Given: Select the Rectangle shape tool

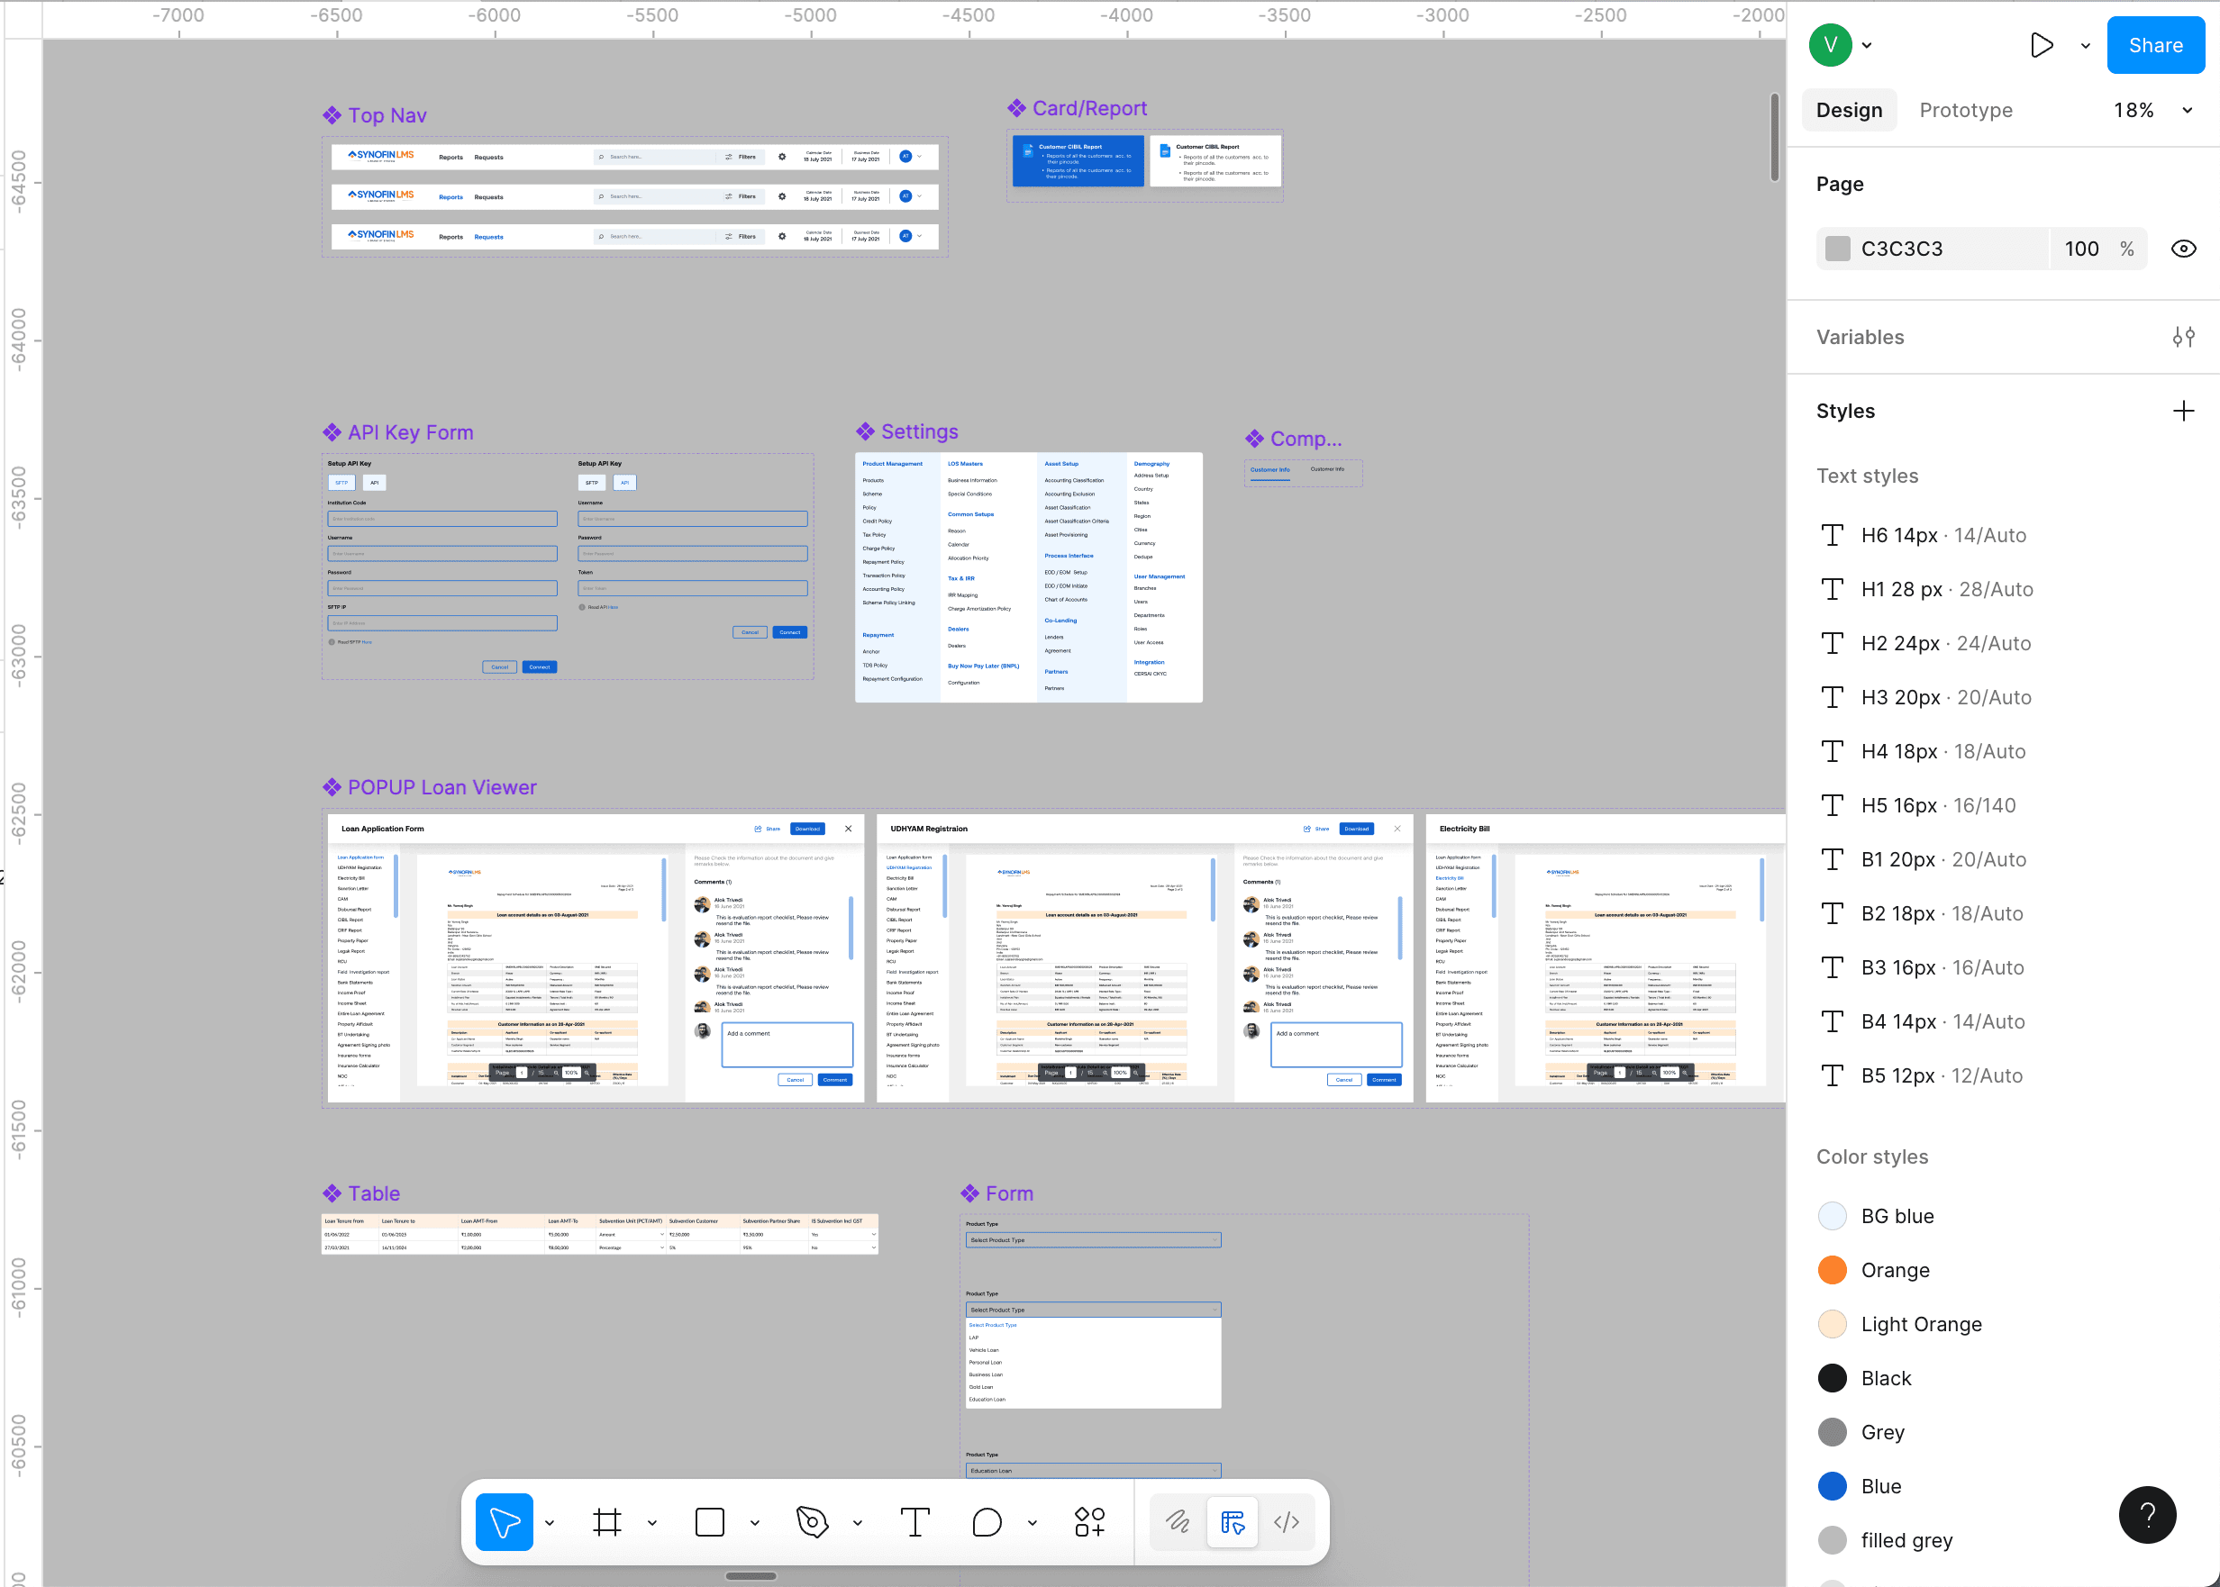Looking at the screenshot, I should point(710,1521).
